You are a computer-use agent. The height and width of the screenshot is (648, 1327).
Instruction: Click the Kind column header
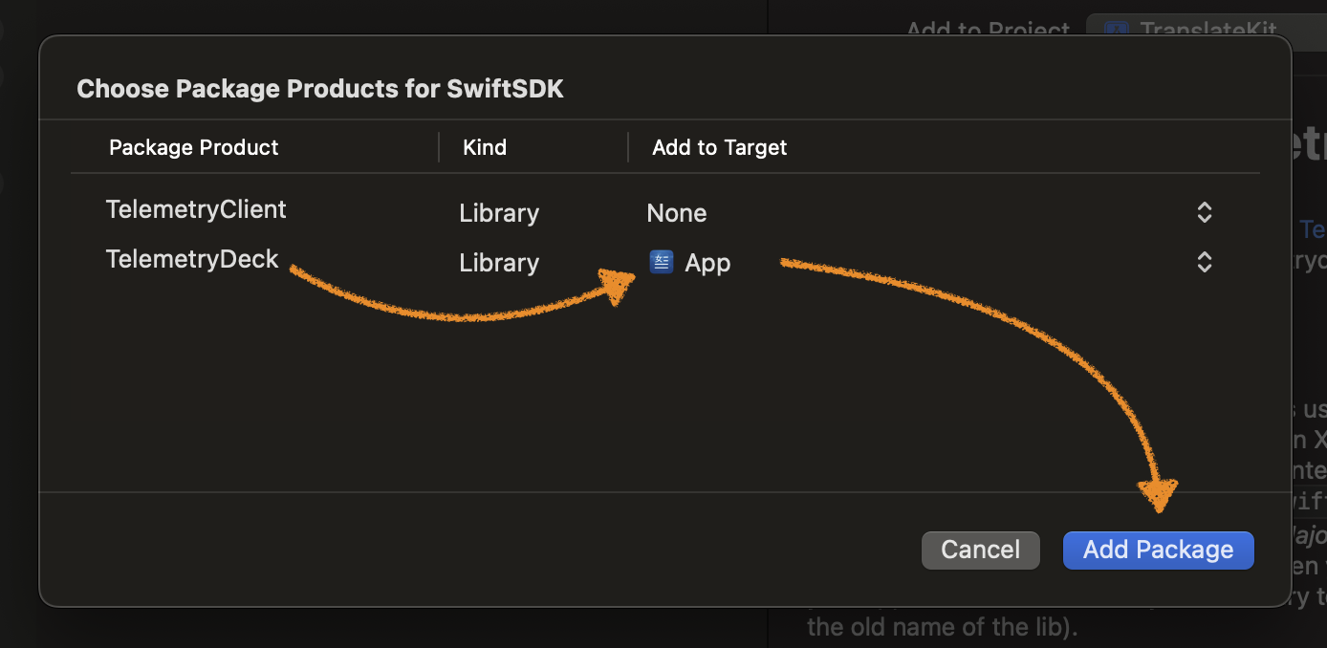[485, 147]
